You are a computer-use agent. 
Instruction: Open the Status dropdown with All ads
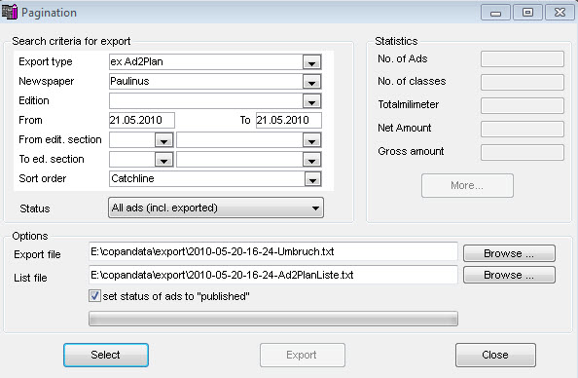pyautogui.click(x=216, y=208)
